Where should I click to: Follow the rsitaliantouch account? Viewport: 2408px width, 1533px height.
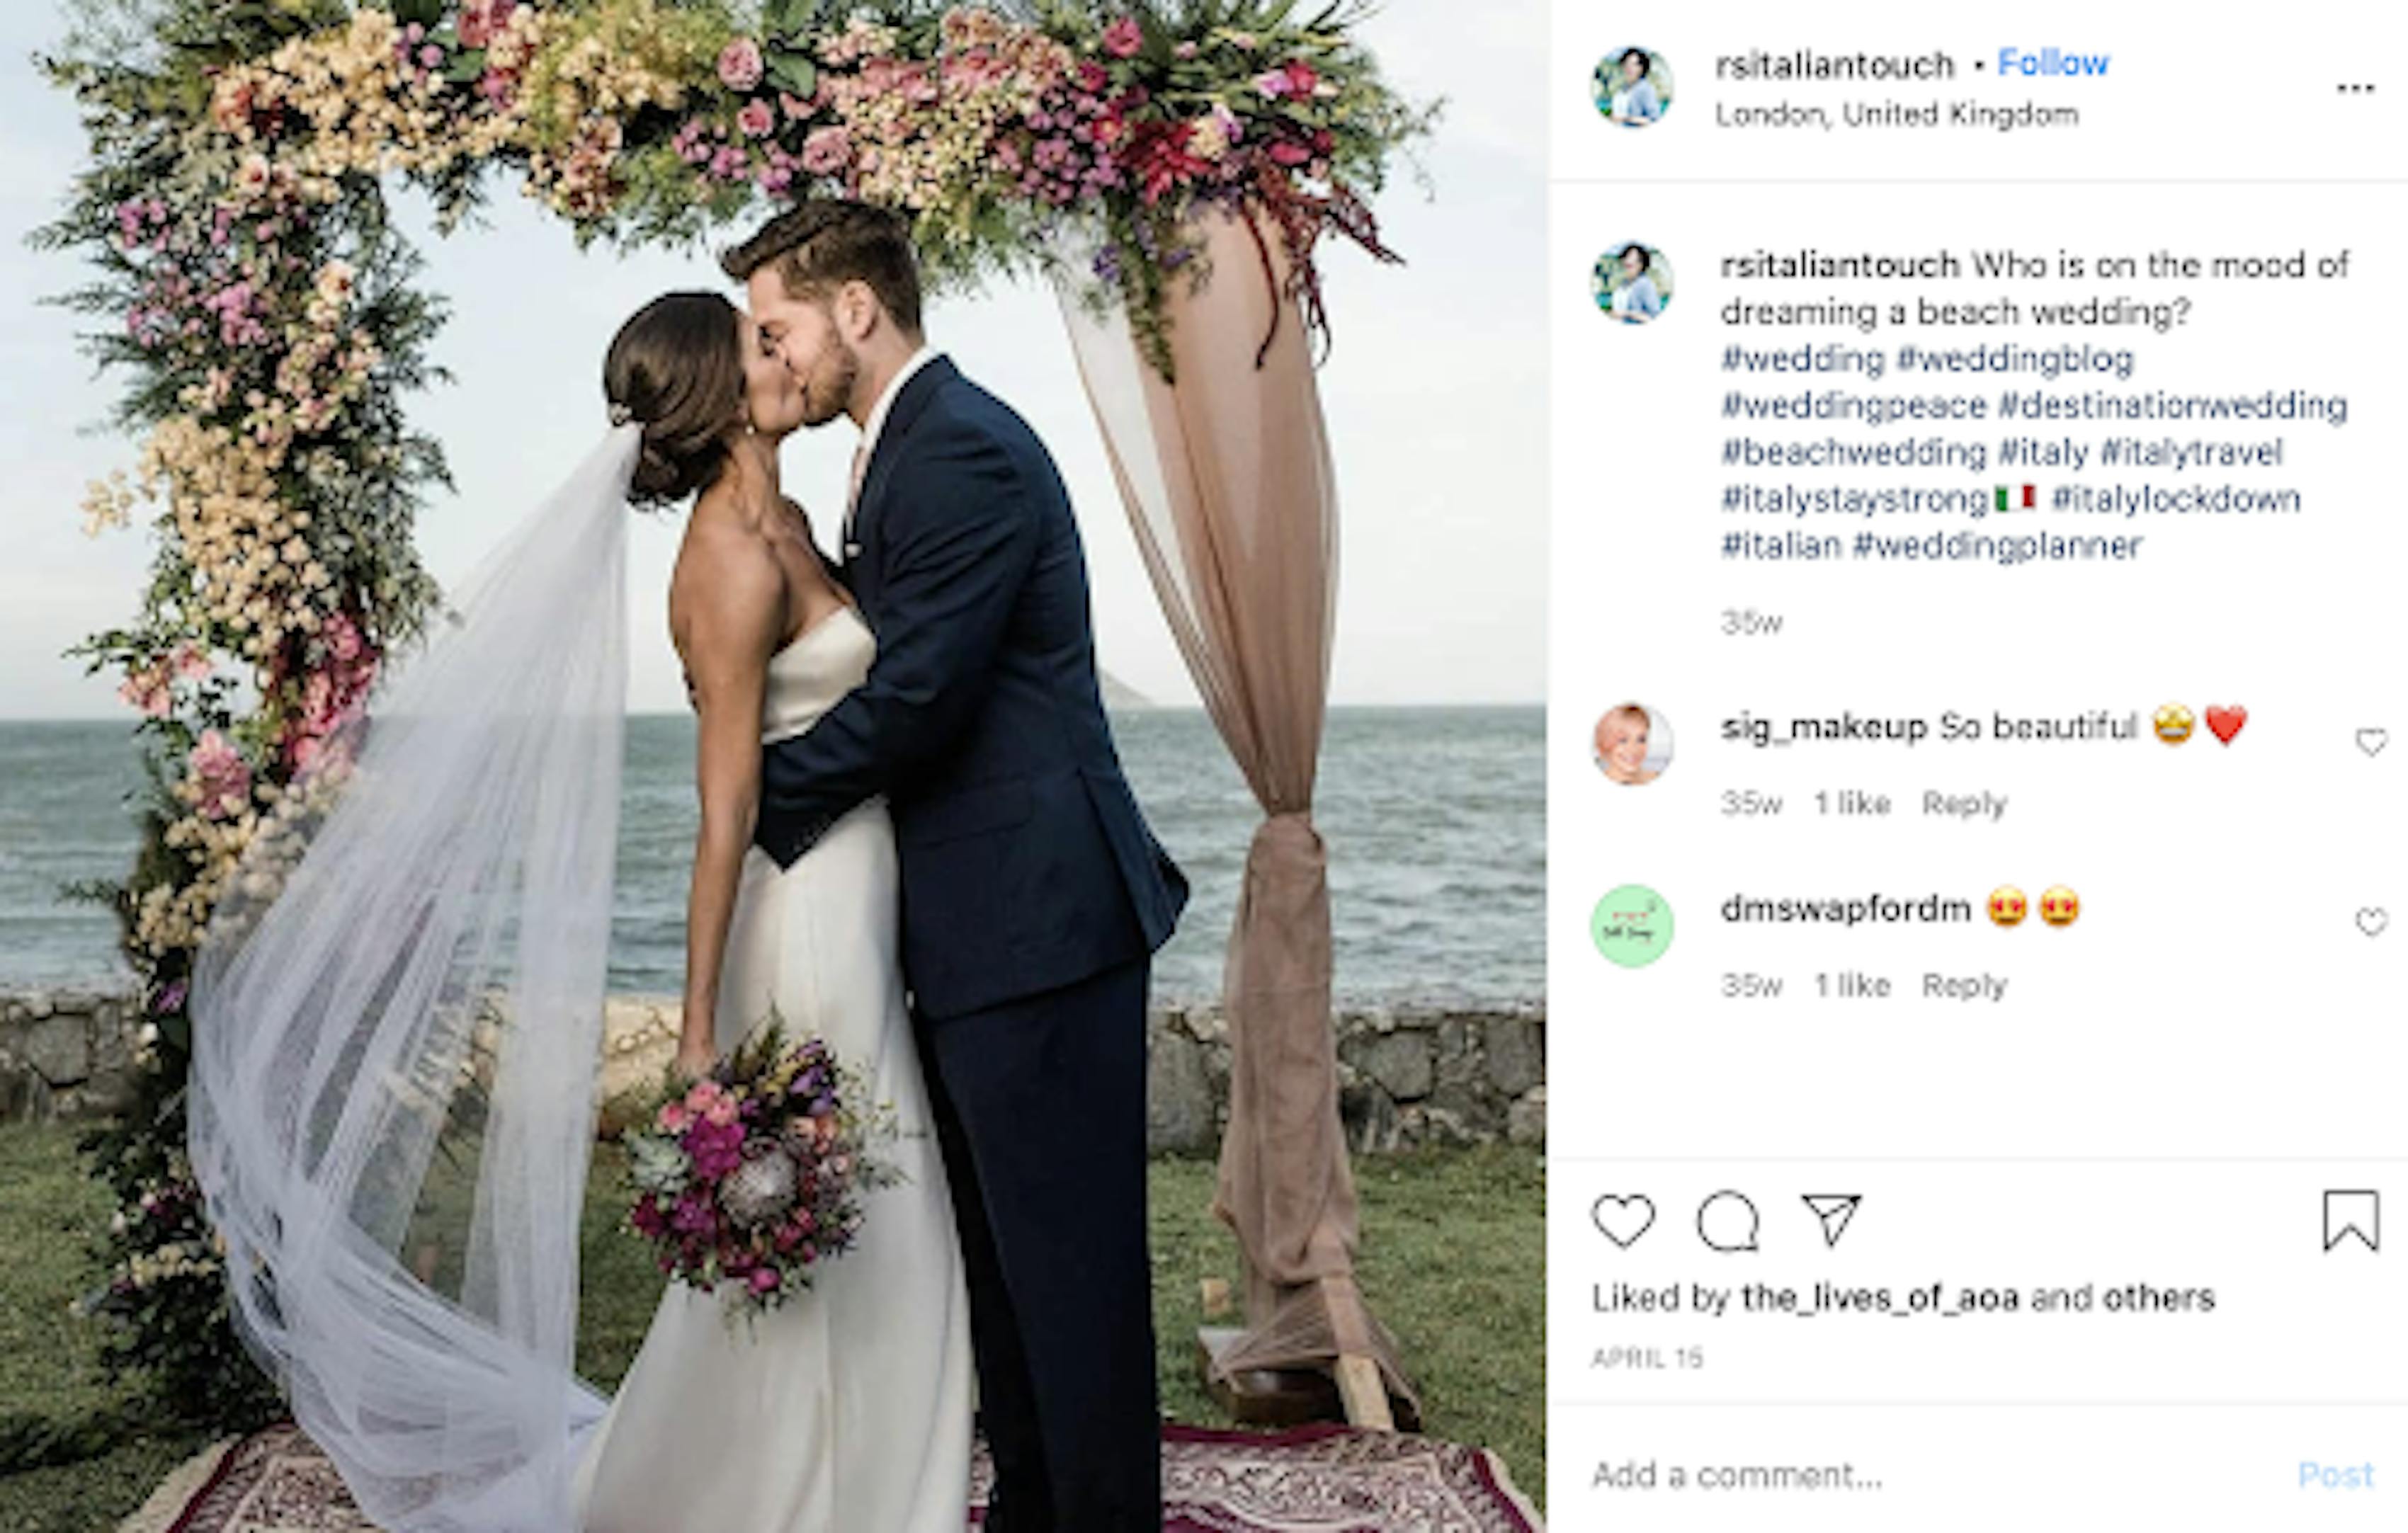pos(2053,63)
